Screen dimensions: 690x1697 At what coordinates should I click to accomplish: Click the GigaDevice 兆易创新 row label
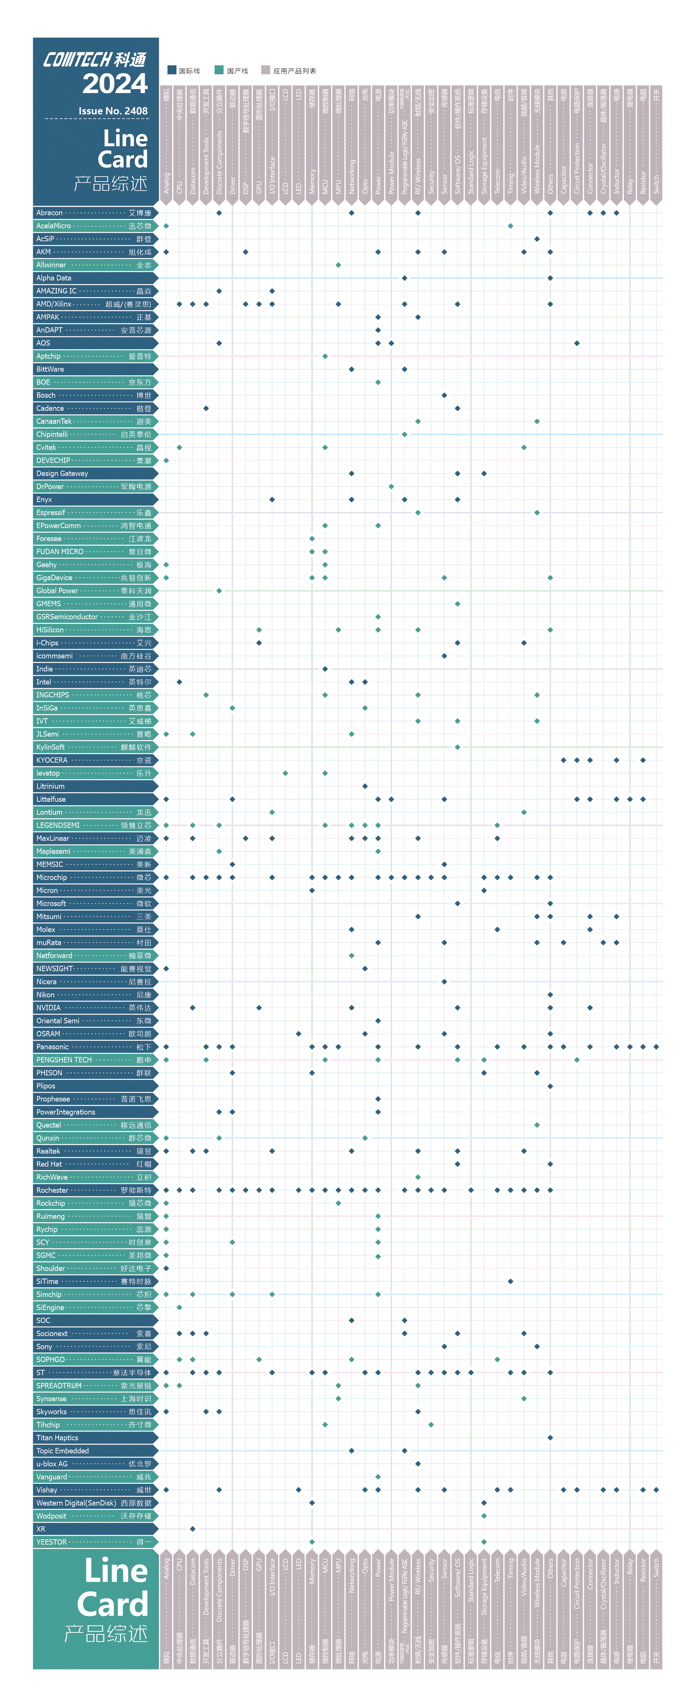tap(95, 578)
